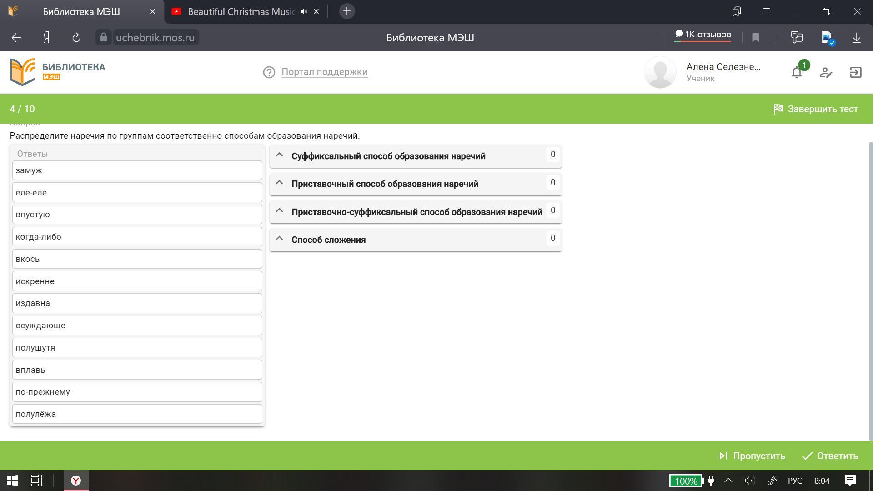
Task: Reload the page with refresh icon
Action: [x=76, y=38]
